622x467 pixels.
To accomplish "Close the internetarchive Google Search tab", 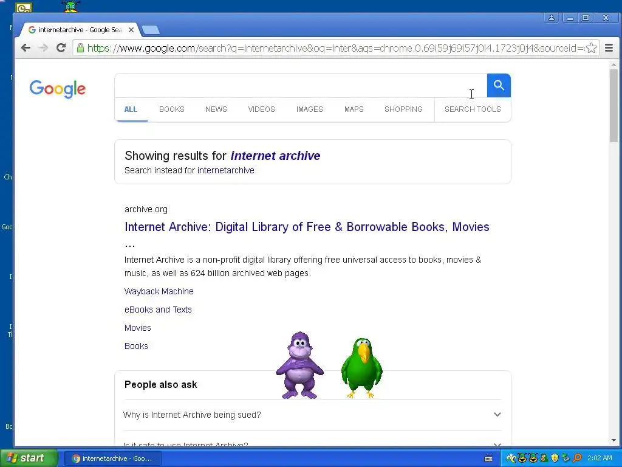I will [x=131, y=30].
